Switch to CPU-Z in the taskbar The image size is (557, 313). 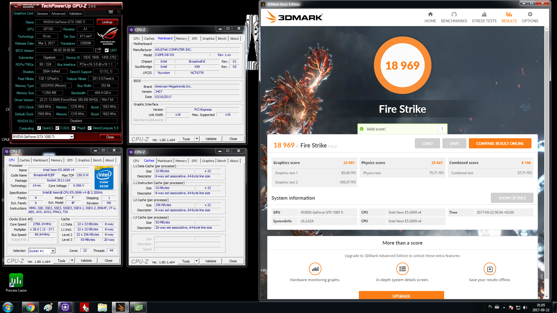click(x=65, y=307)
